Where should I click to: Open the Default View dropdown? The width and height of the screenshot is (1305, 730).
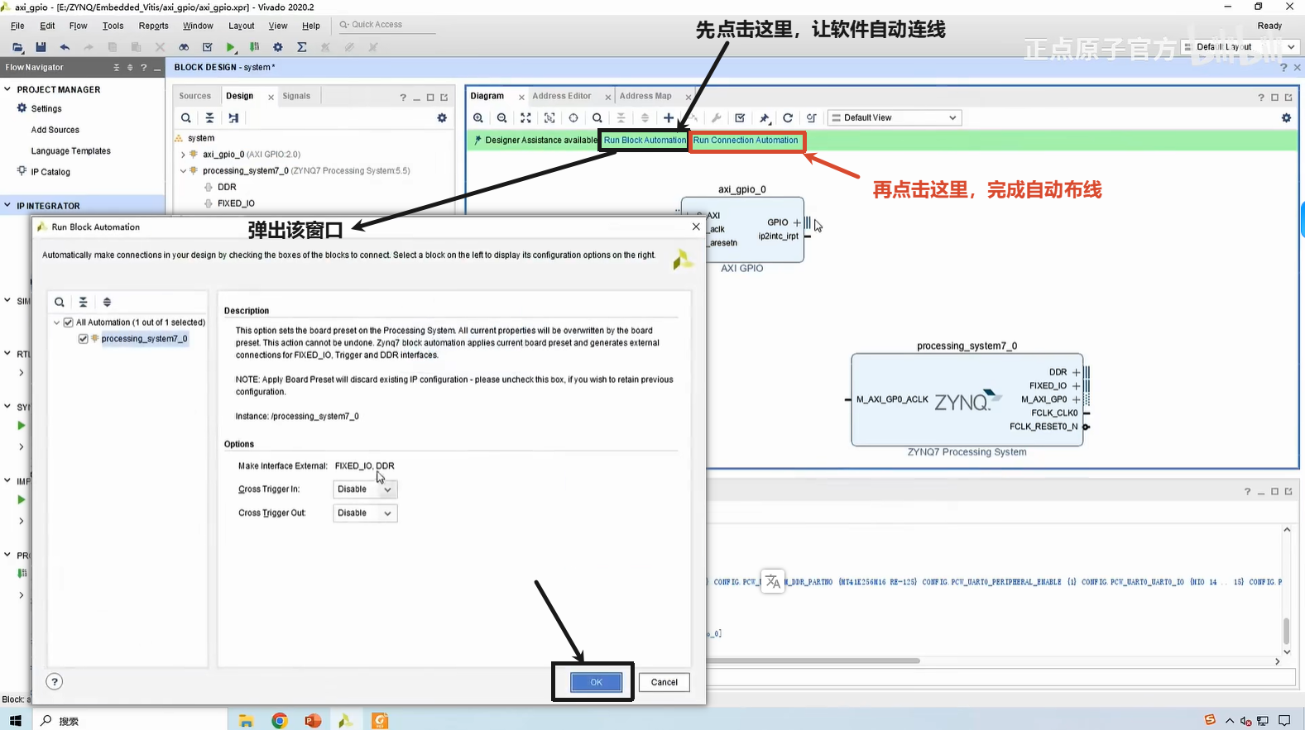pyautogui.click(x=895, y=118)
